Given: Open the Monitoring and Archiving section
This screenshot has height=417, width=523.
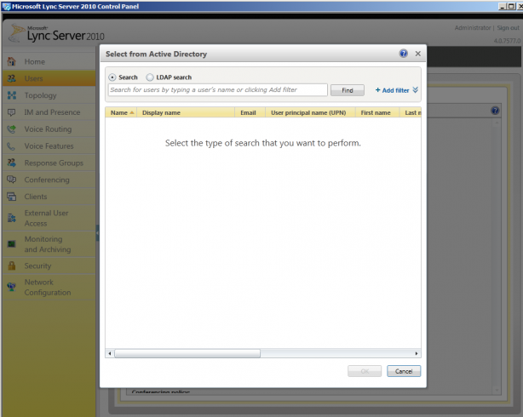Looking at the screenshot, I should click(x=49, y=244).
